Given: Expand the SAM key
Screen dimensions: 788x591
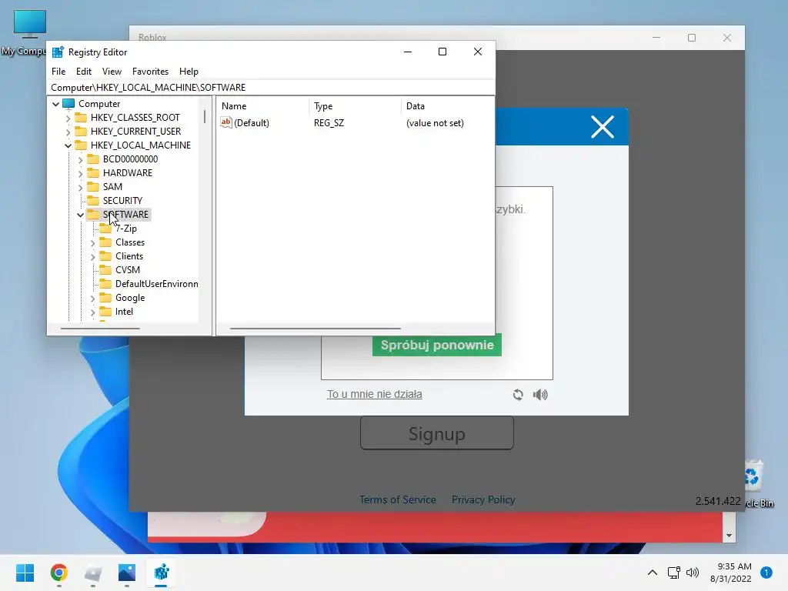Looking at the screenshot, I should coord(80,188).
